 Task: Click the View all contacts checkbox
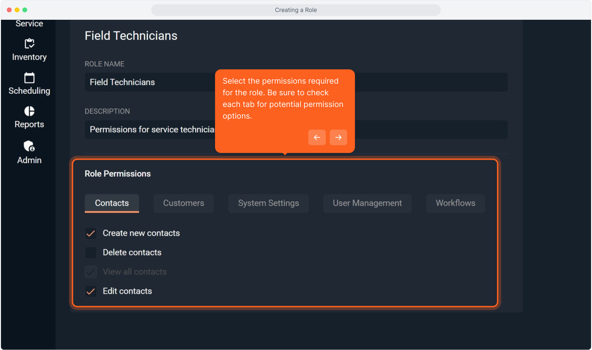click(91, 272)
